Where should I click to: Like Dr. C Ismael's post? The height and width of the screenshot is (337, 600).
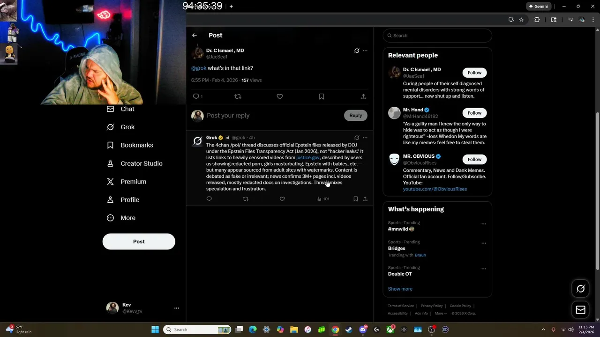[279, 96]
